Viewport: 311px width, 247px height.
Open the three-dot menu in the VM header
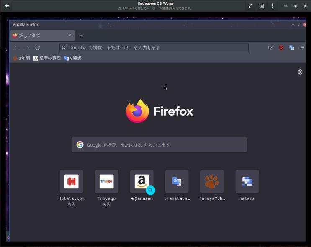272,6
